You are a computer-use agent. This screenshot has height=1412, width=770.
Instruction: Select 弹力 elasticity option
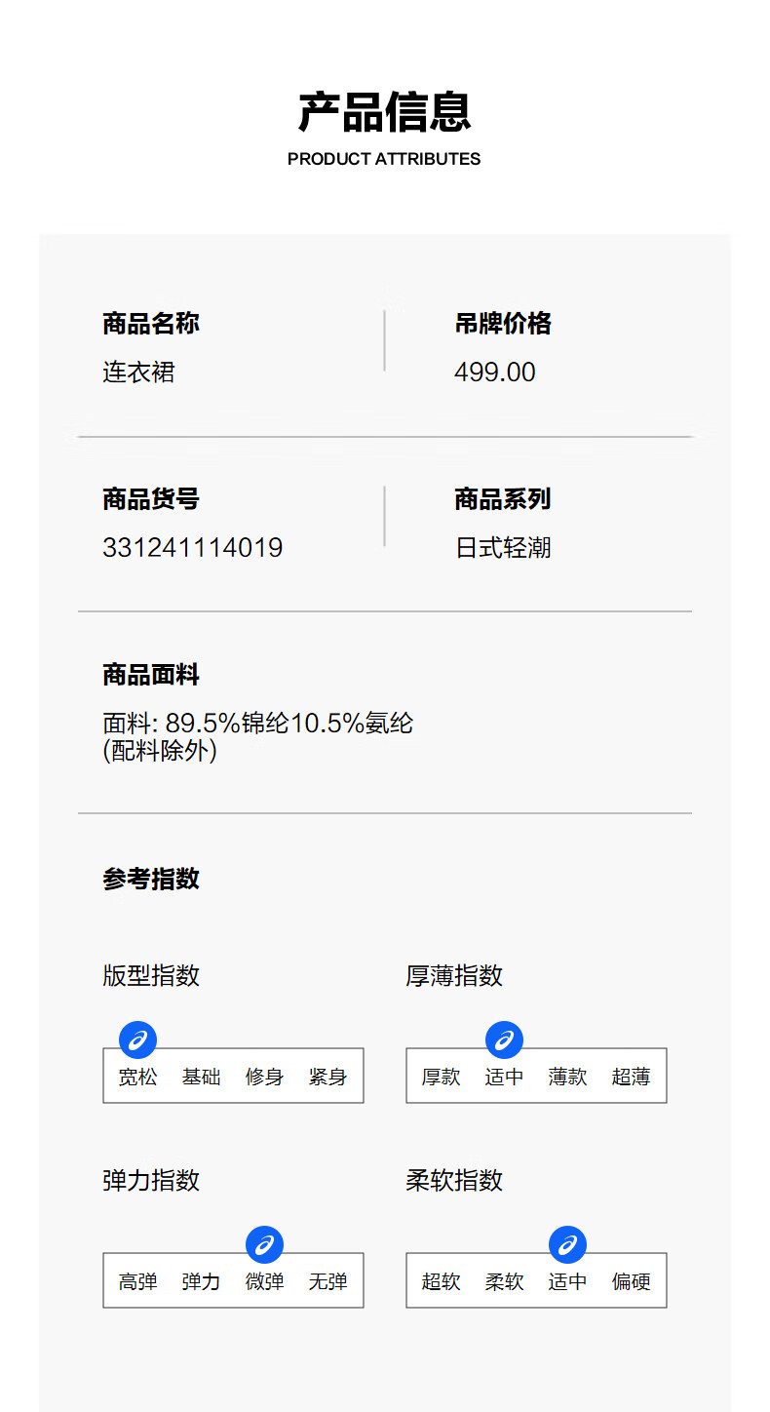click(201, 1281)
